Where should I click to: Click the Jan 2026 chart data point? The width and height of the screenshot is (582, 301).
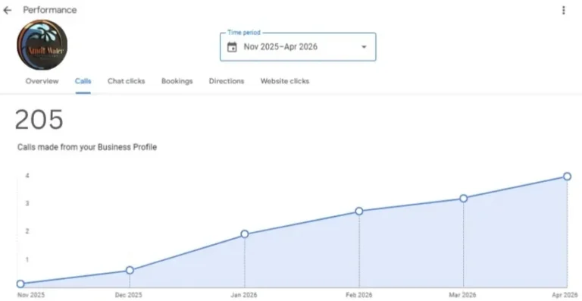click(245, 234)
